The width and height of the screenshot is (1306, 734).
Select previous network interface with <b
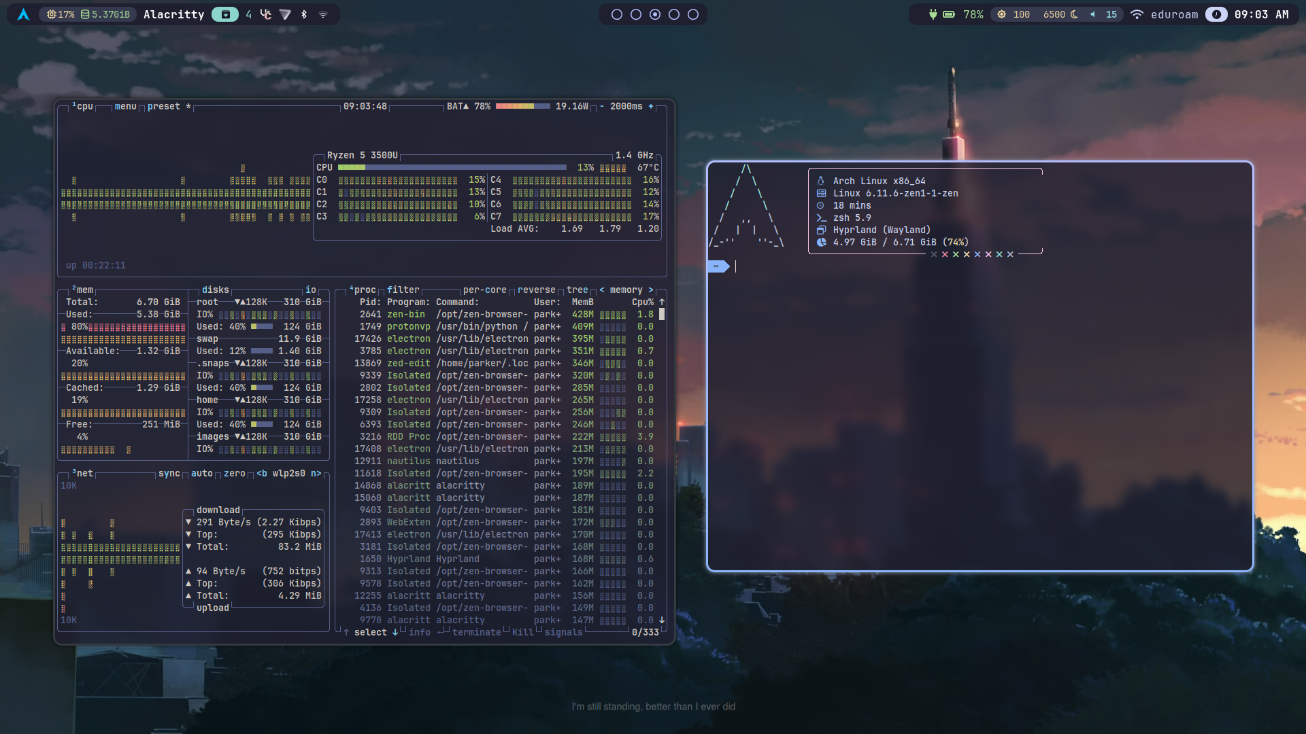click(x=262, y=473)
